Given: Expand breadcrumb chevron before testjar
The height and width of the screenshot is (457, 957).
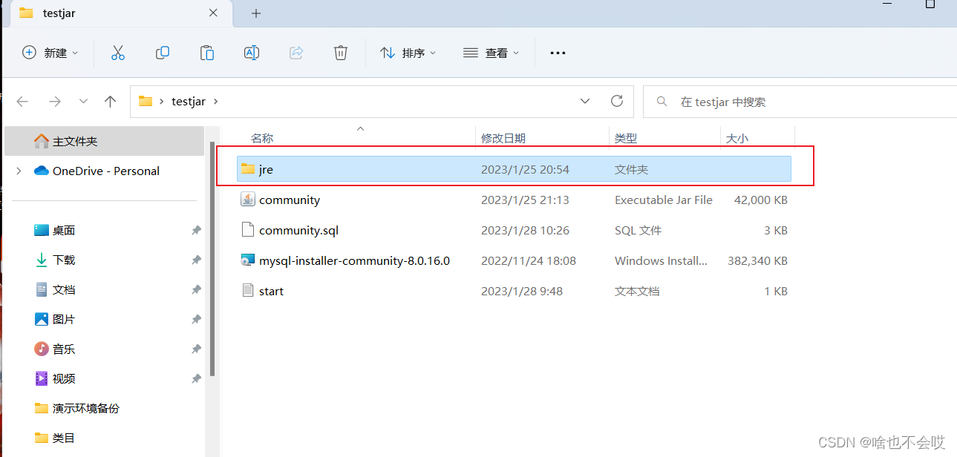Looking at the screenshot, I should coord(162,102).
